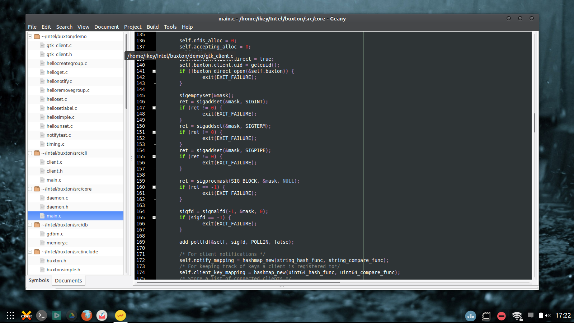Open the terminal from the taskbar

click(42, 315)
